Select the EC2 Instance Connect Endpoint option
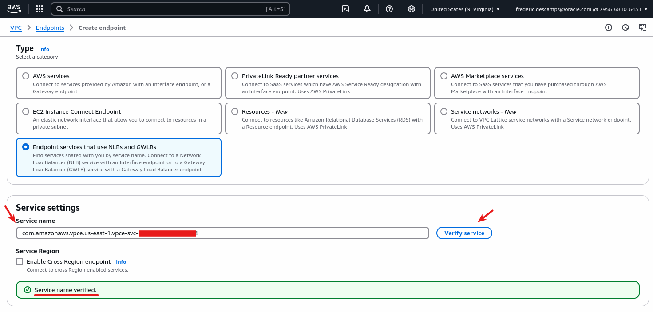This screenshot has width=653, height=312. (x=25, y=111)
